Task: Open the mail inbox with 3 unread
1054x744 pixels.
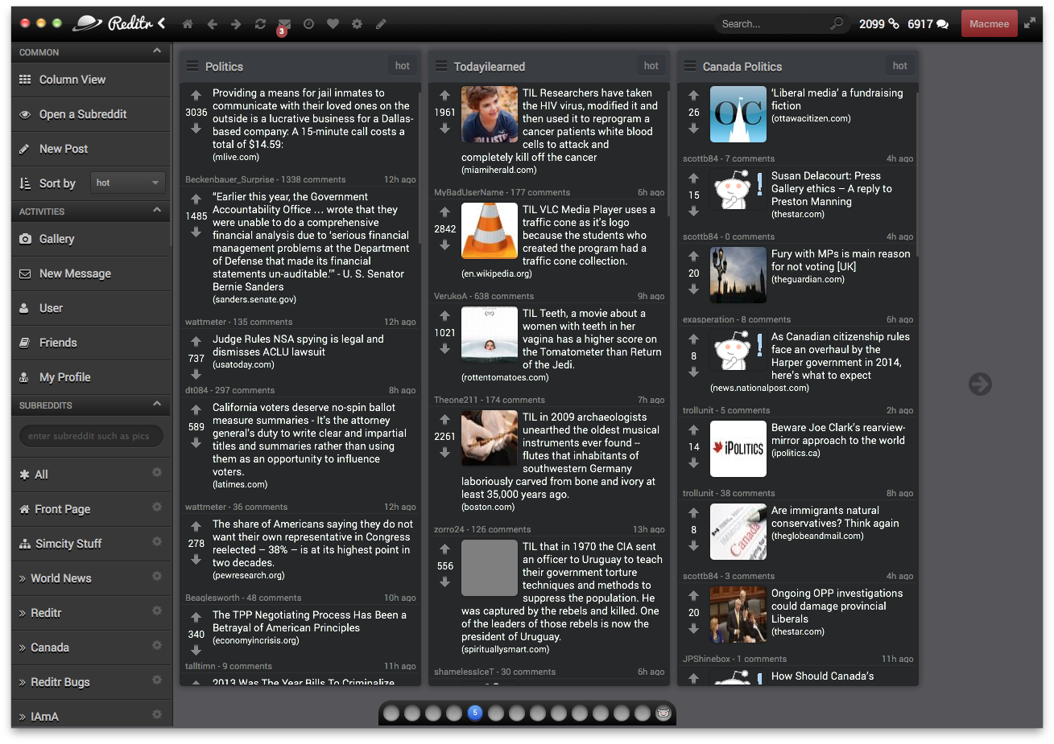Action: click(284, 24)
